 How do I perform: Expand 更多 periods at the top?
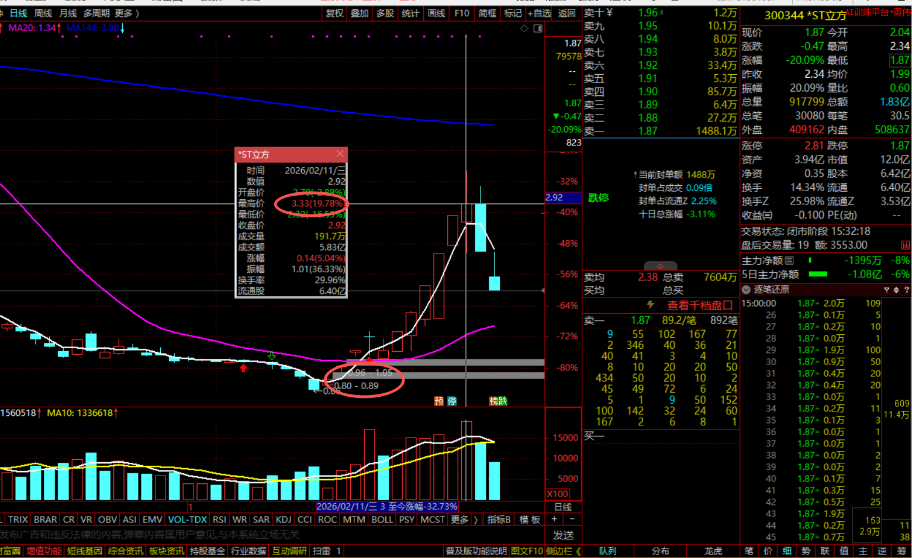click(127, 13)
